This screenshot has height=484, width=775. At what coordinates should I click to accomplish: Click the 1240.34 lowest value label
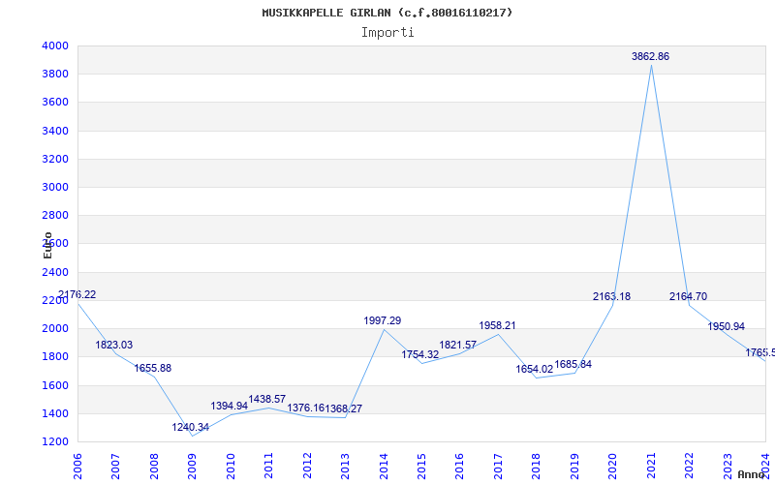(x=191, y=428)
